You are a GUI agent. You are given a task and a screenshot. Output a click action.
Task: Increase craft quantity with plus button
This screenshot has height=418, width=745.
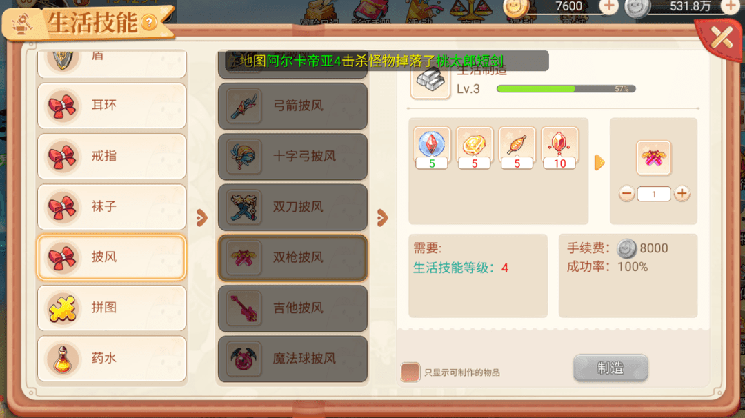(682, 193)
